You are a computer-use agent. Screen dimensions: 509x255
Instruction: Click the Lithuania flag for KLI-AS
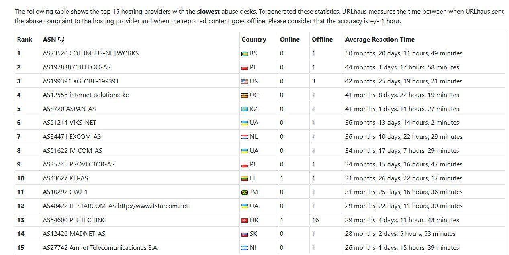[244, 178]
